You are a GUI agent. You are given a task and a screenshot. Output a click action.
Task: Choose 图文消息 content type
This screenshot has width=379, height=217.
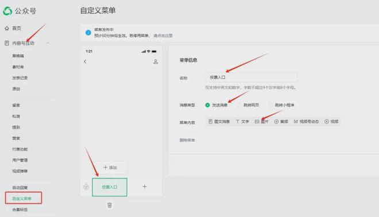click(x=219, y=122)
